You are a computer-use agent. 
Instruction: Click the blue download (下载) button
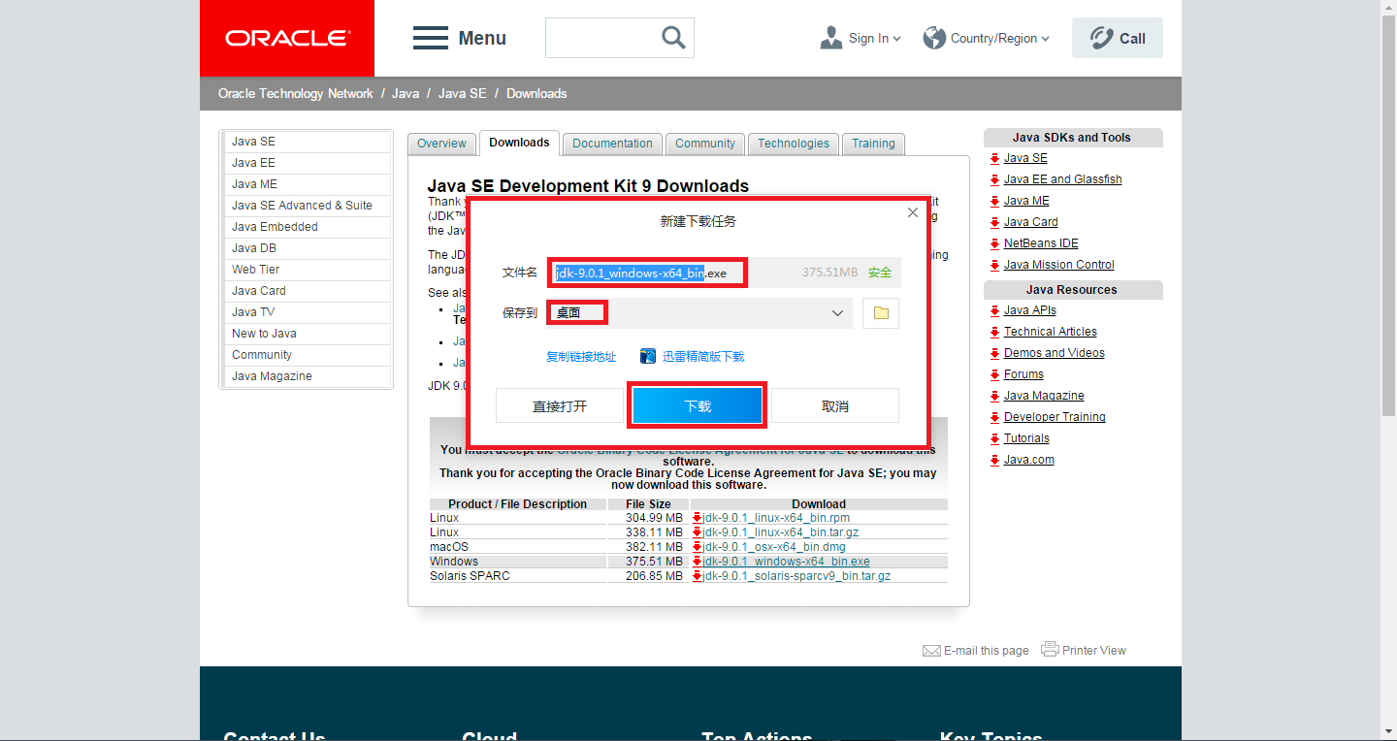[x=698, y=405]
